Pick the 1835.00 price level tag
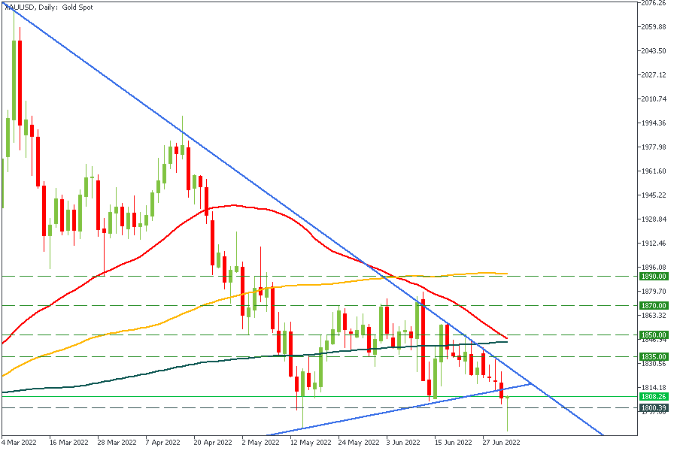 coord(653,357)
